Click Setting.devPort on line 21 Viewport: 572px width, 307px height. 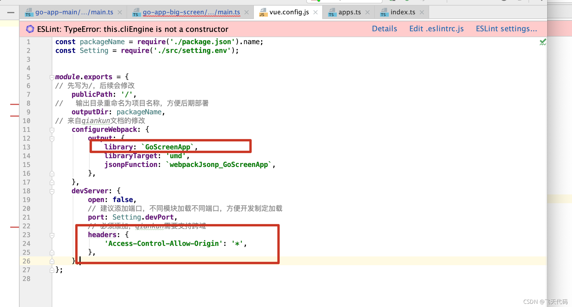[x=143, y=217]
